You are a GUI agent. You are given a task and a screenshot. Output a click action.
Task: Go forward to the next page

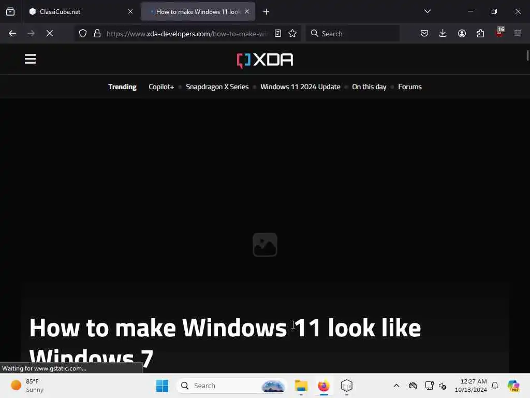pos(31,34)
